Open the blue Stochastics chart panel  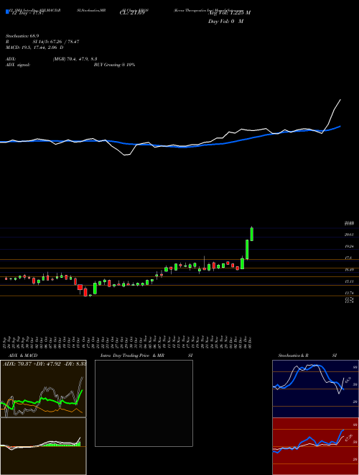click(x=315, y=389)
